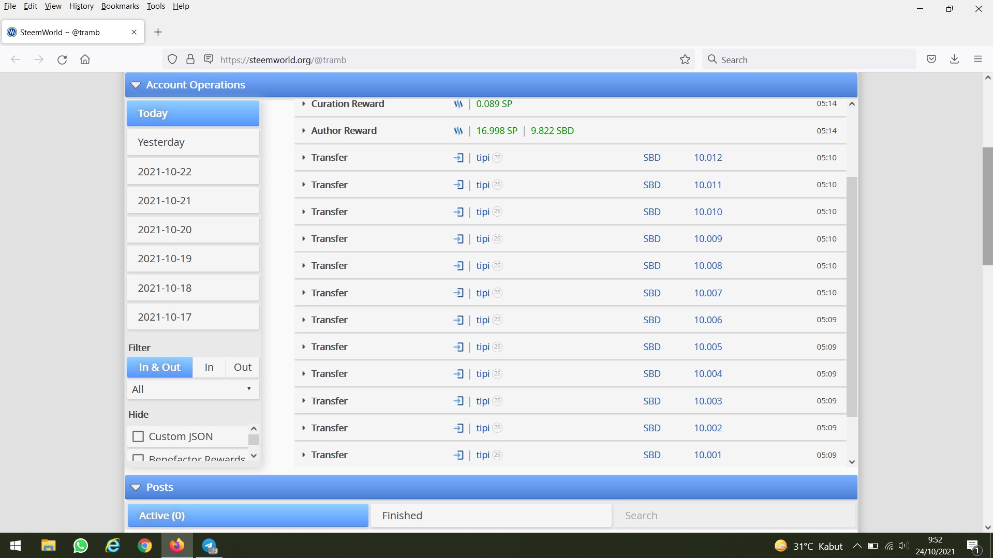The height and width of the screenshot is (558, 993).
Task: Bookmark this page with the star icon
Action: click(685, 59)
